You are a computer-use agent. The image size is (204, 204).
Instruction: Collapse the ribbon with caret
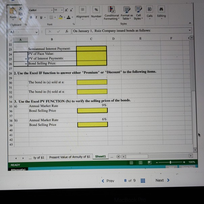tap(190, 23)
